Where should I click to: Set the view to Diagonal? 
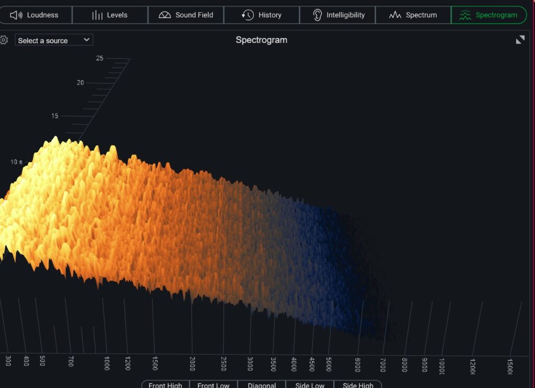click(x=261, y=385)
